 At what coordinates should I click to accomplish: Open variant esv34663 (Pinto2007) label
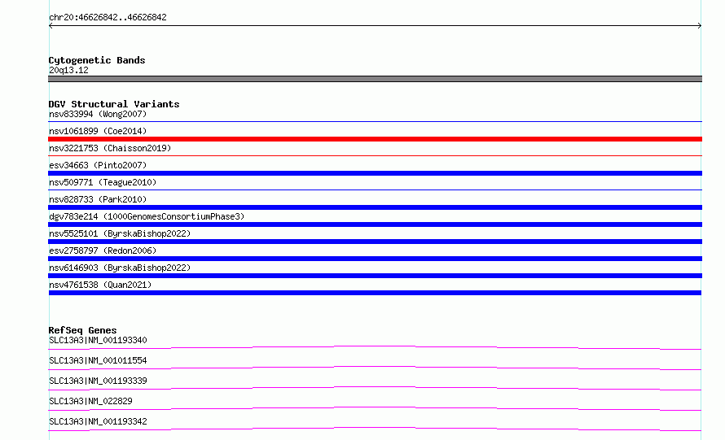(x=98, y=165)
